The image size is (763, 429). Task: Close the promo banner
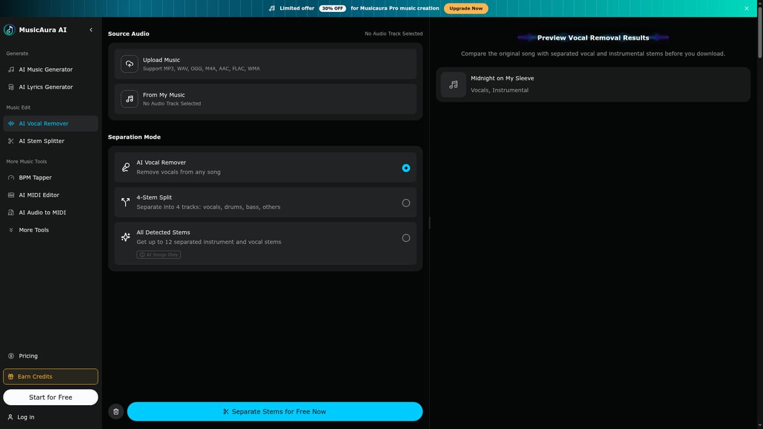[x=747, y=8]
